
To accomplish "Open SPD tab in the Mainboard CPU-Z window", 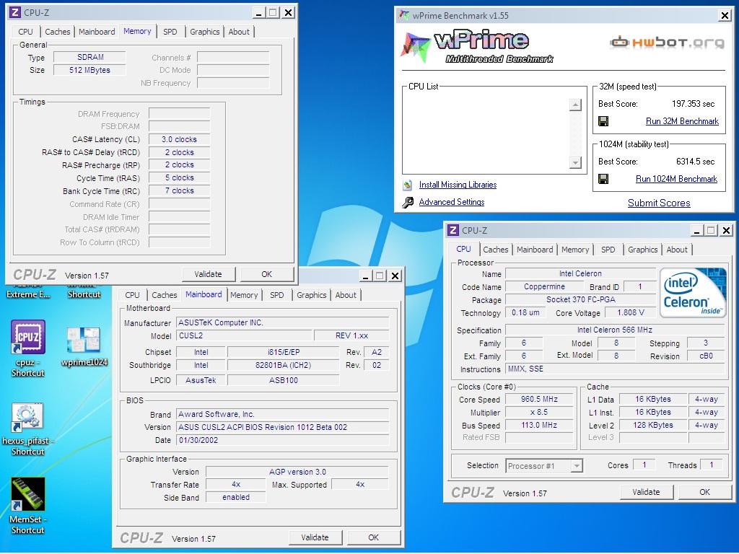I will click(x=276, y=295).
